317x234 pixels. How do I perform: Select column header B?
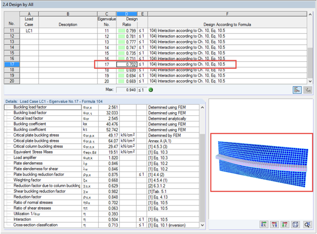68,14
